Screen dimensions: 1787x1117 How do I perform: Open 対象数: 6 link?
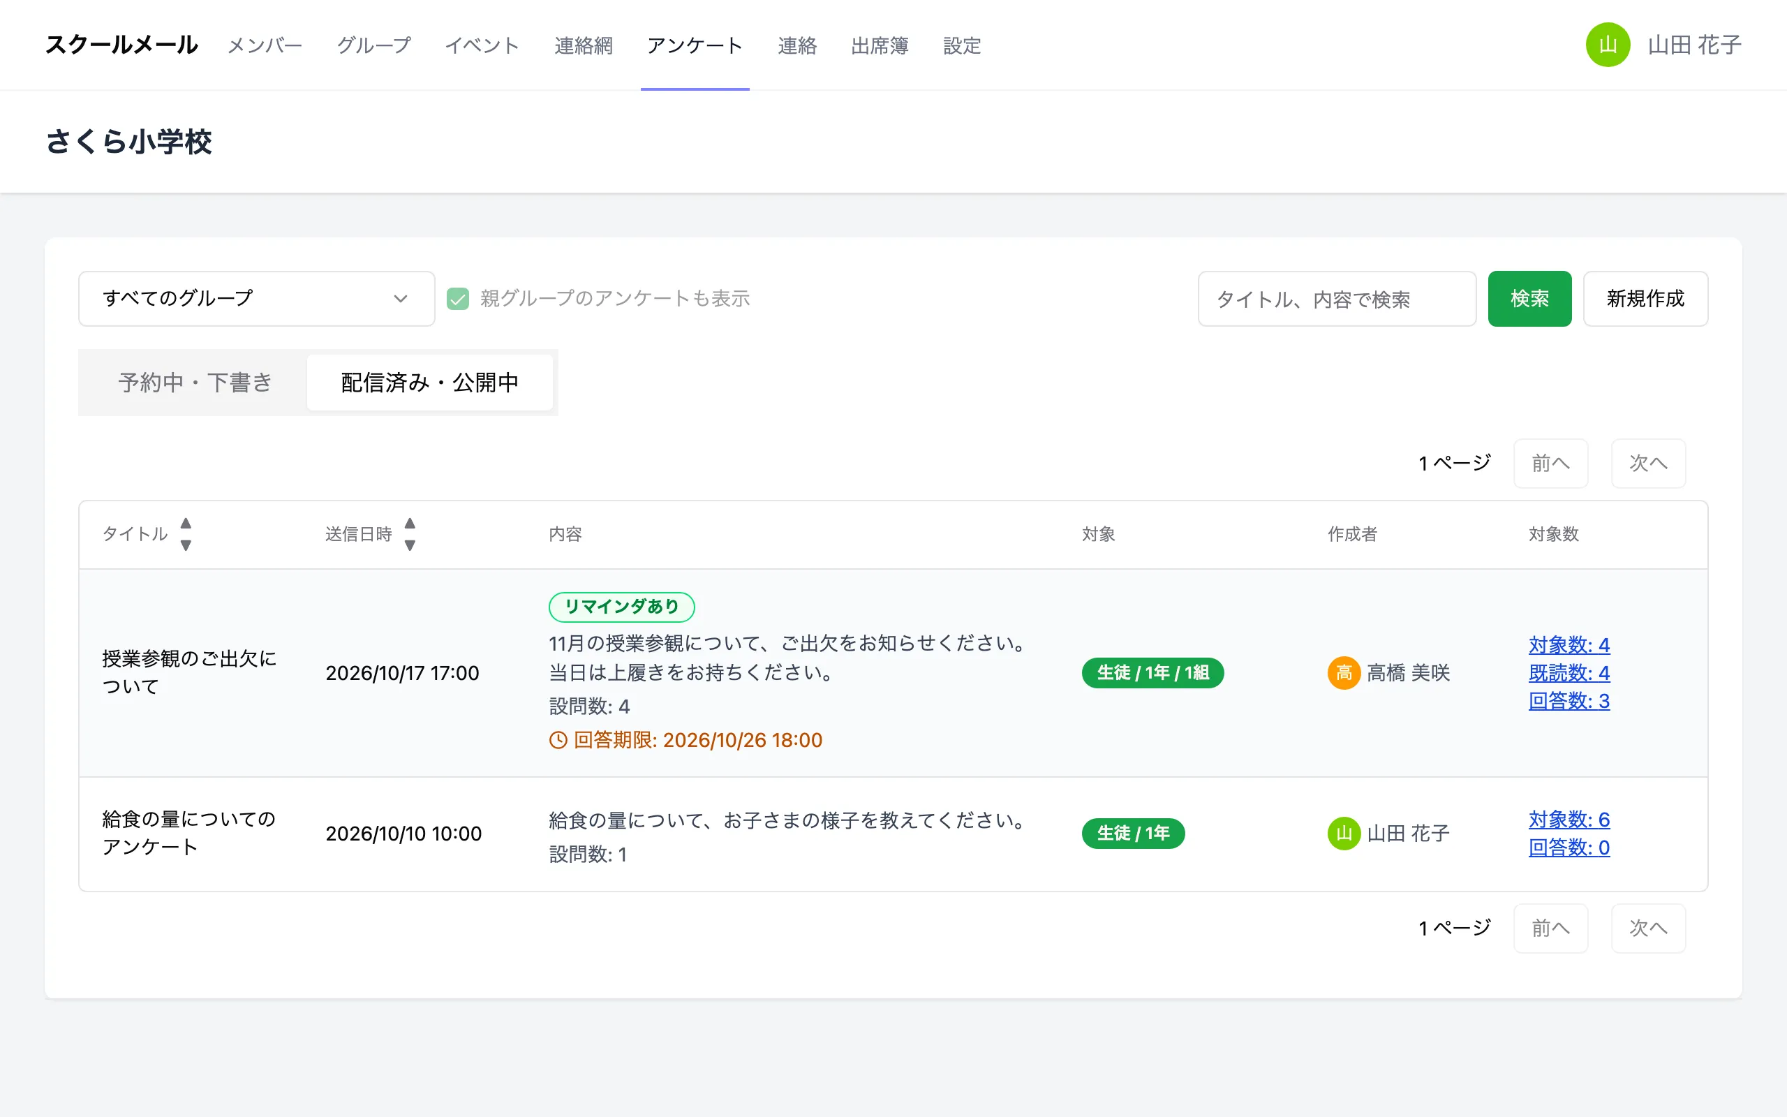click(1569, 820)
